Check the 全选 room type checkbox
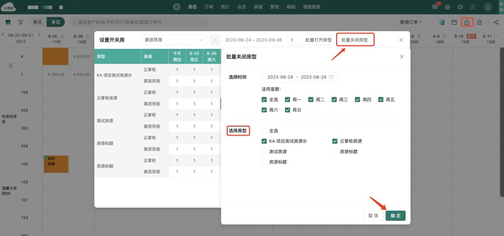The image size is (504, 236). click(x=264, y=131)
